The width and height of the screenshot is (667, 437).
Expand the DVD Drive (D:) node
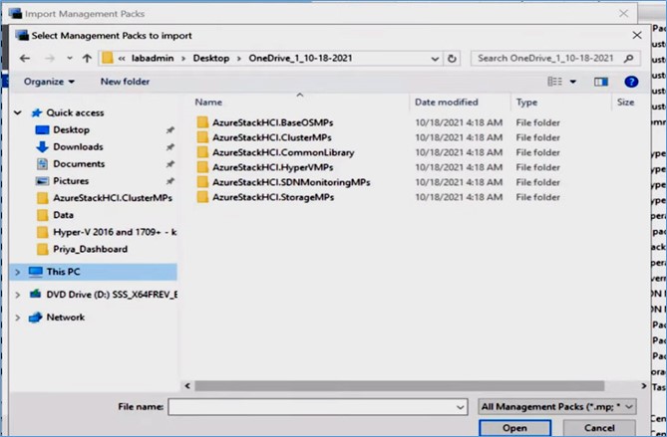pos(17,295)
